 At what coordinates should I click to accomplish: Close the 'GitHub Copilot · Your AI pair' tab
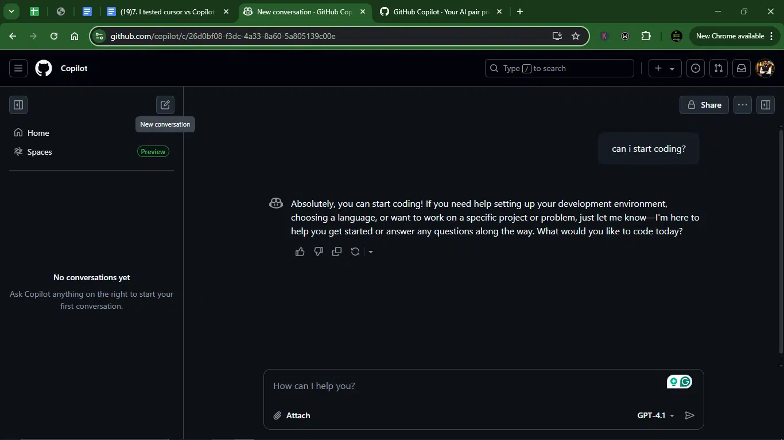coord(499,11)
